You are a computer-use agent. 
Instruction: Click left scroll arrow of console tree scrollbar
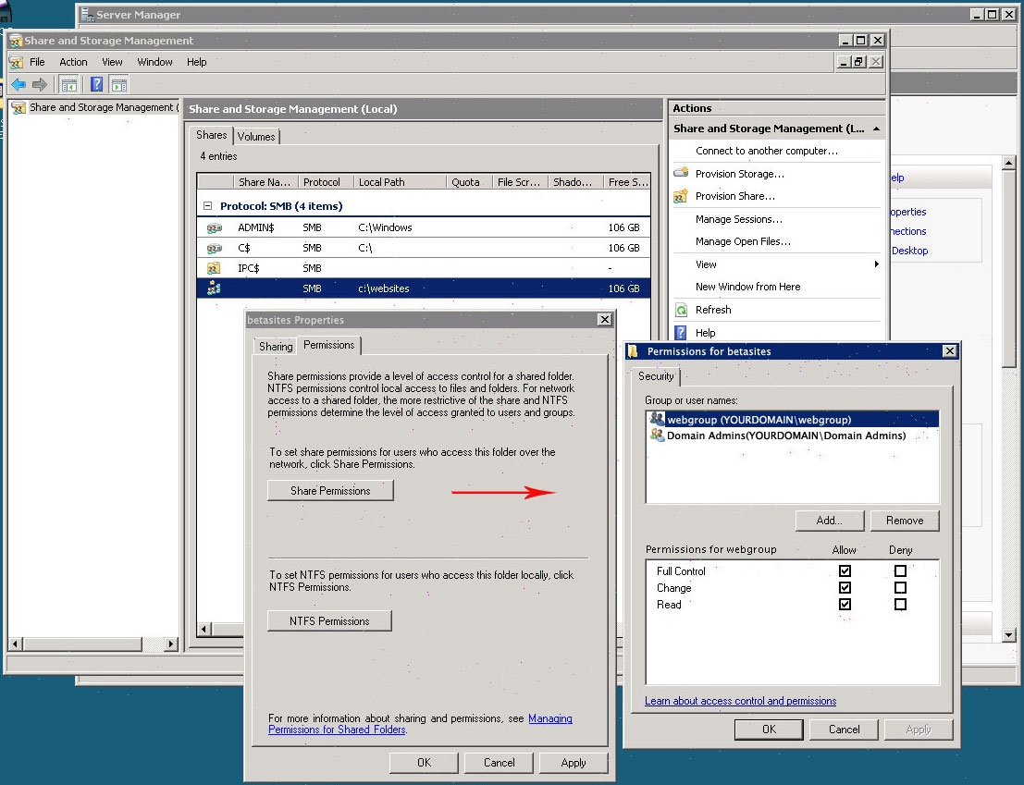[x=15, y=644]
